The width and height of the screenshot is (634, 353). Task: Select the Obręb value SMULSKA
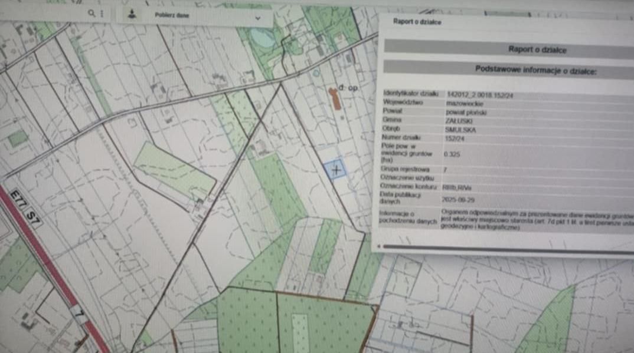[x=460, y=130]
